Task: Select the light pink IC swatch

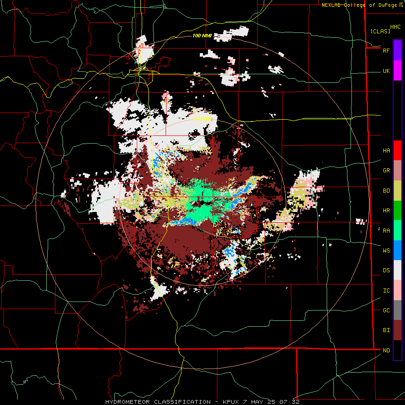Action: tap(397, 290)
